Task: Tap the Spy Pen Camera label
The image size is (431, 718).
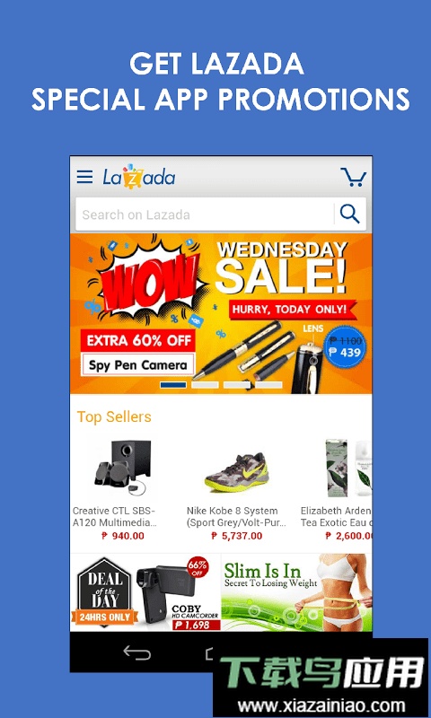Action: tap(138, 365)
